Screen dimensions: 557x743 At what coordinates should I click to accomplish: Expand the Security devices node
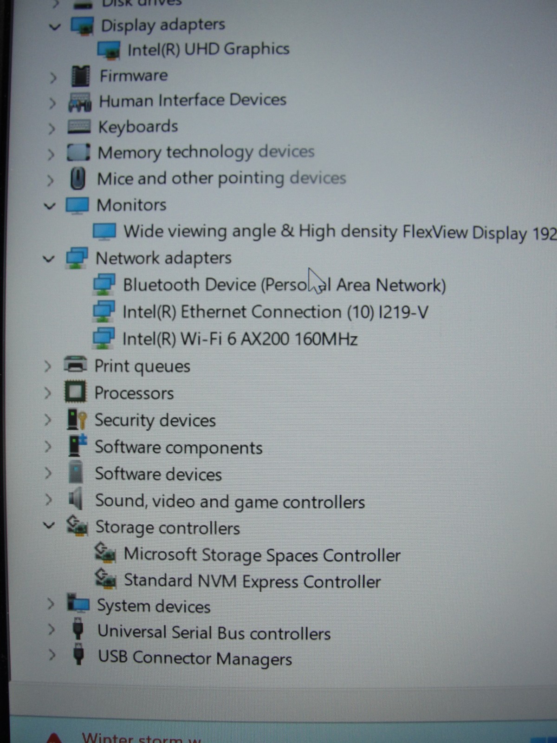pyautogui.click(x=47, y=420)
